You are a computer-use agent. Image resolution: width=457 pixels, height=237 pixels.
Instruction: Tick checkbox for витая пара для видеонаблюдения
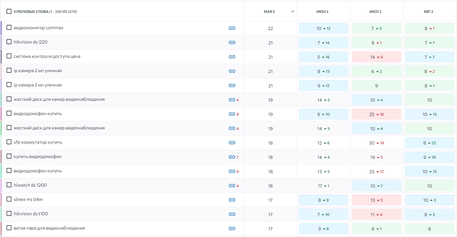(x=9, y=228)
